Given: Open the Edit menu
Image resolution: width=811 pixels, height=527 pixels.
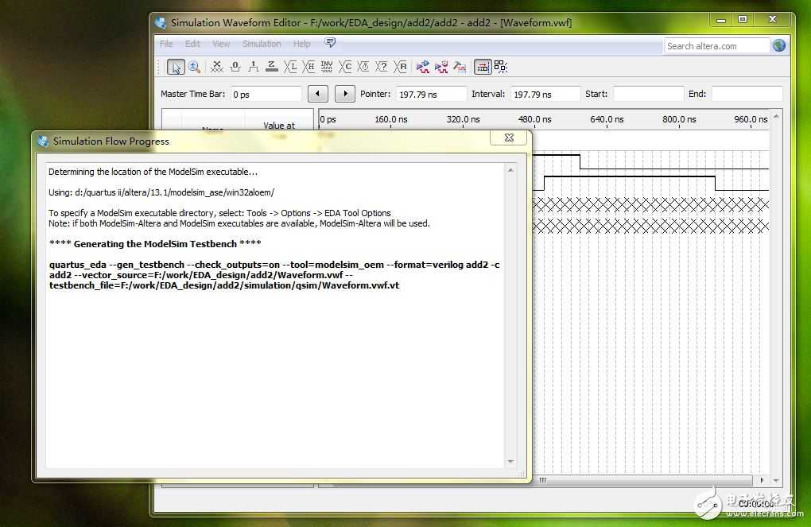Looking at the screenshot, I should click(x=192, y=44).
